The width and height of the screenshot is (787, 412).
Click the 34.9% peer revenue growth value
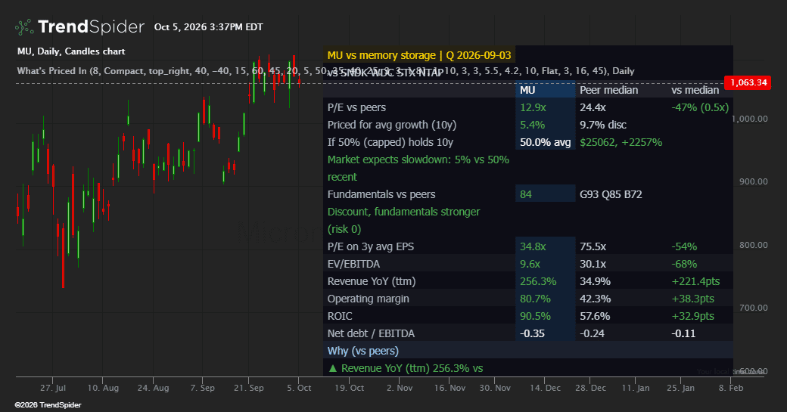coord(596,281)
